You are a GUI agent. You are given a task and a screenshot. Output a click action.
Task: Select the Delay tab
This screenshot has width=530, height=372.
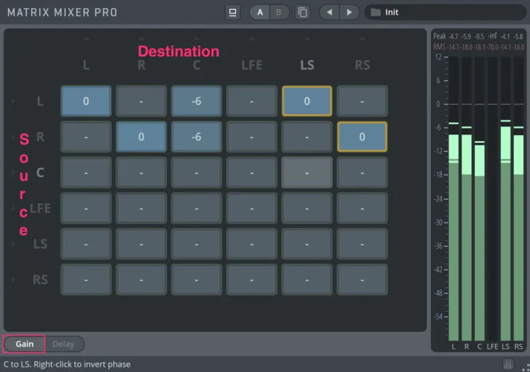(x=64, y=344)
